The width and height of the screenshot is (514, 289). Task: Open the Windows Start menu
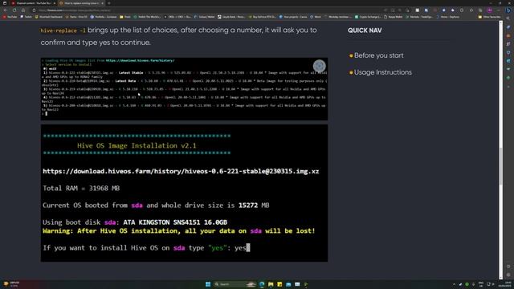click(x=208, y=284)
